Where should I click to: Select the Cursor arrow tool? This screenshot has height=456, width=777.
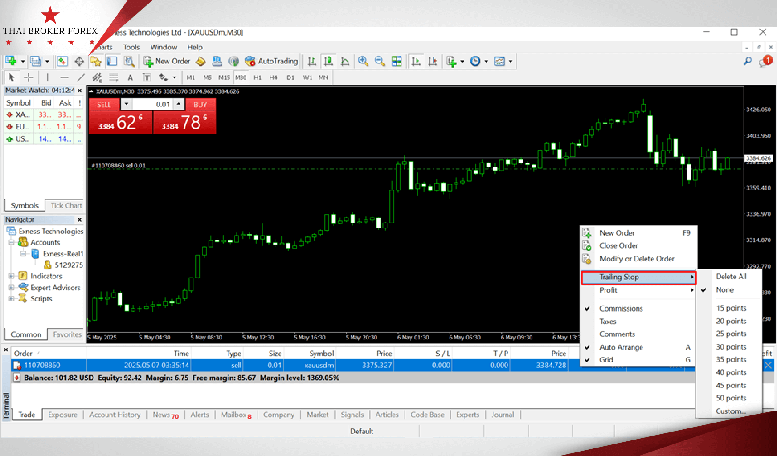pyautogui.click(x=12, y=77)
